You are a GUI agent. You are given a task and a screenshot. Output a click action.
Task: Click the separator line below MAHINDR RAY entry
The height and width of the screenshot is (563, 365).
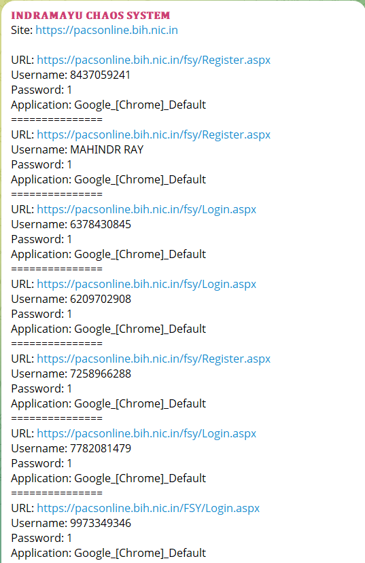click(57, 194)
